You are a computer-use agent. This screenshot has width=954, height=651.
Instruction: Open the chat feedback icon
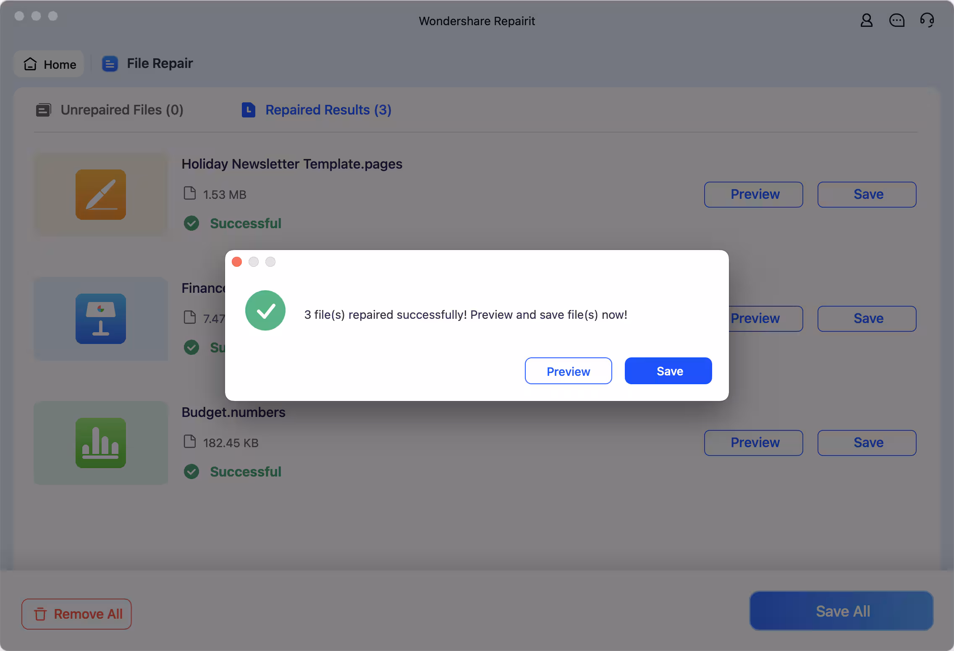[896, 20]
